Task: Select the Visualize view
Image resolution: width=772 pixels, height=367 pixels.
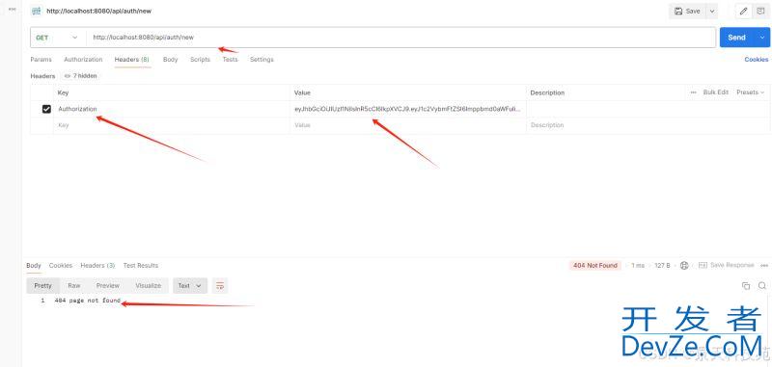Action: click(149, 285)
